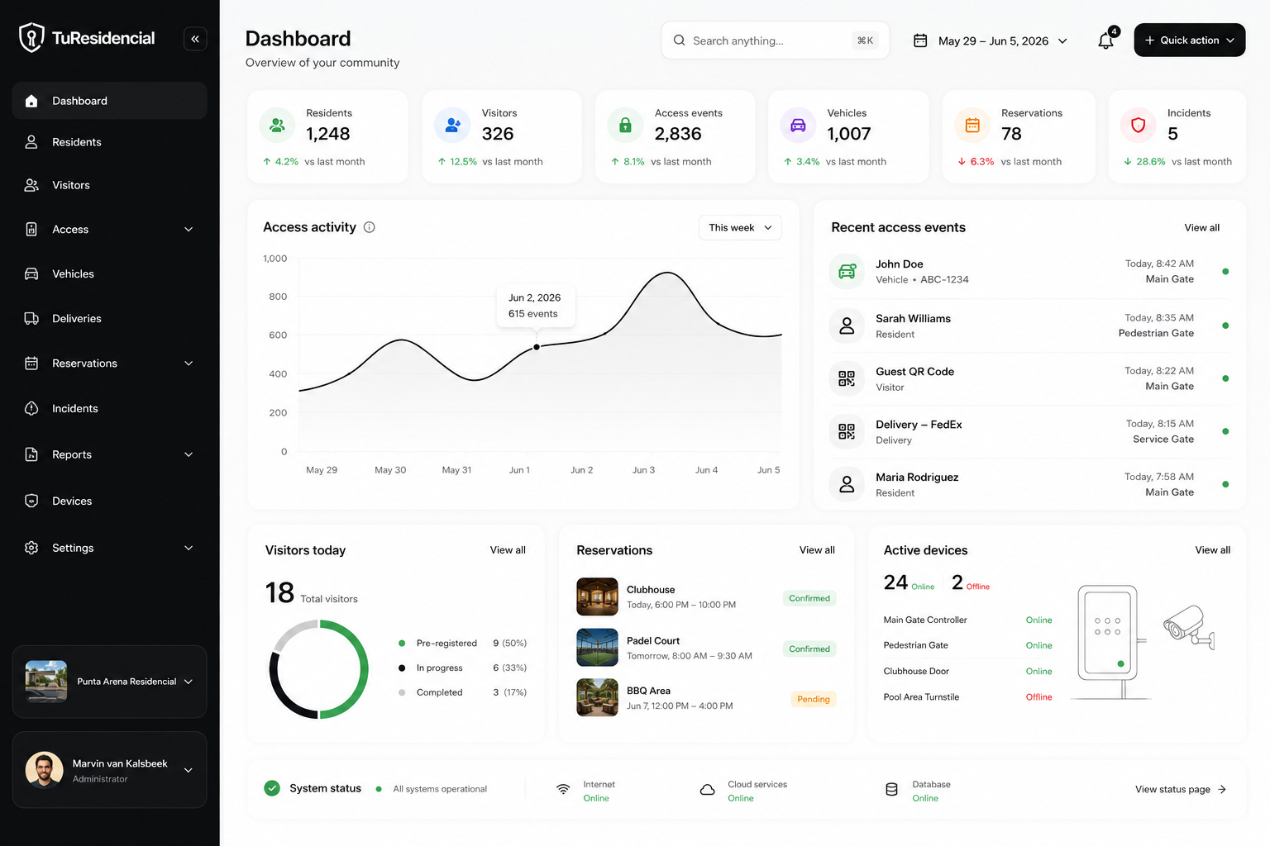Open the Quick action dropdown button
Screen dimensions: 1270x846
click(1189, 40)
